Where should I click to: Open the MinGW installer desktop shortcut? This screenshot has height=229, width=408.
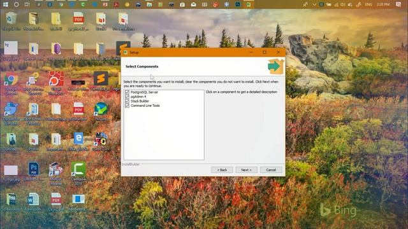56,174
